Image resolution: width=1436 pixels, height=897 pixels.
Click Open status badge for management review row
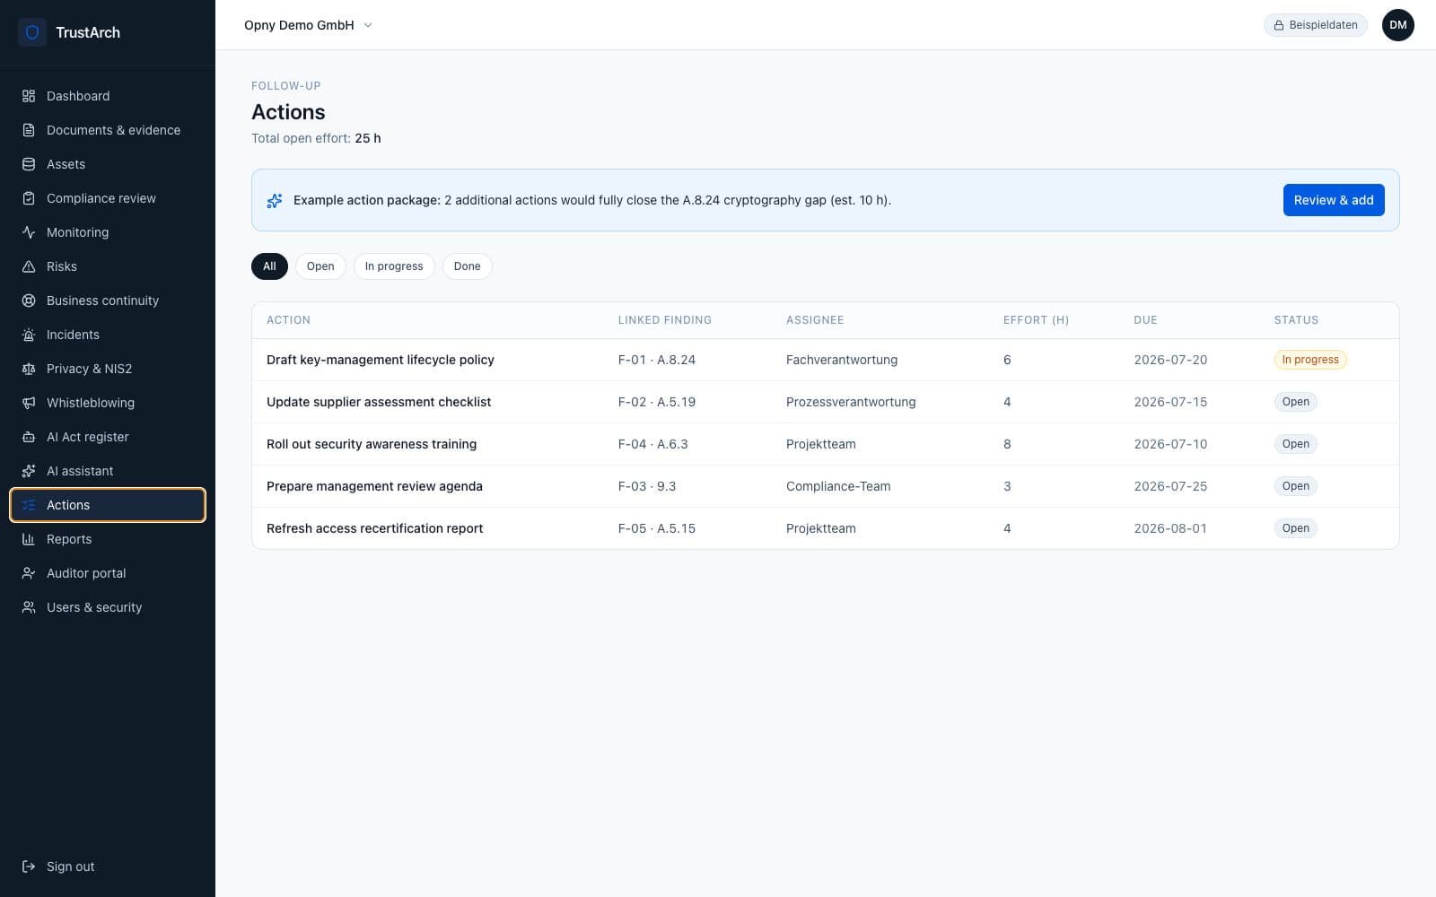pos(1295,486)
